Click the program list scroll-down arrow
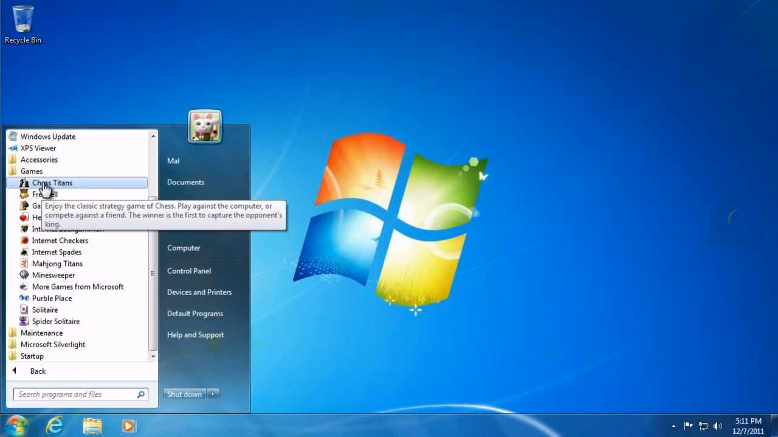The image size is (778, 437). (153, 356)
